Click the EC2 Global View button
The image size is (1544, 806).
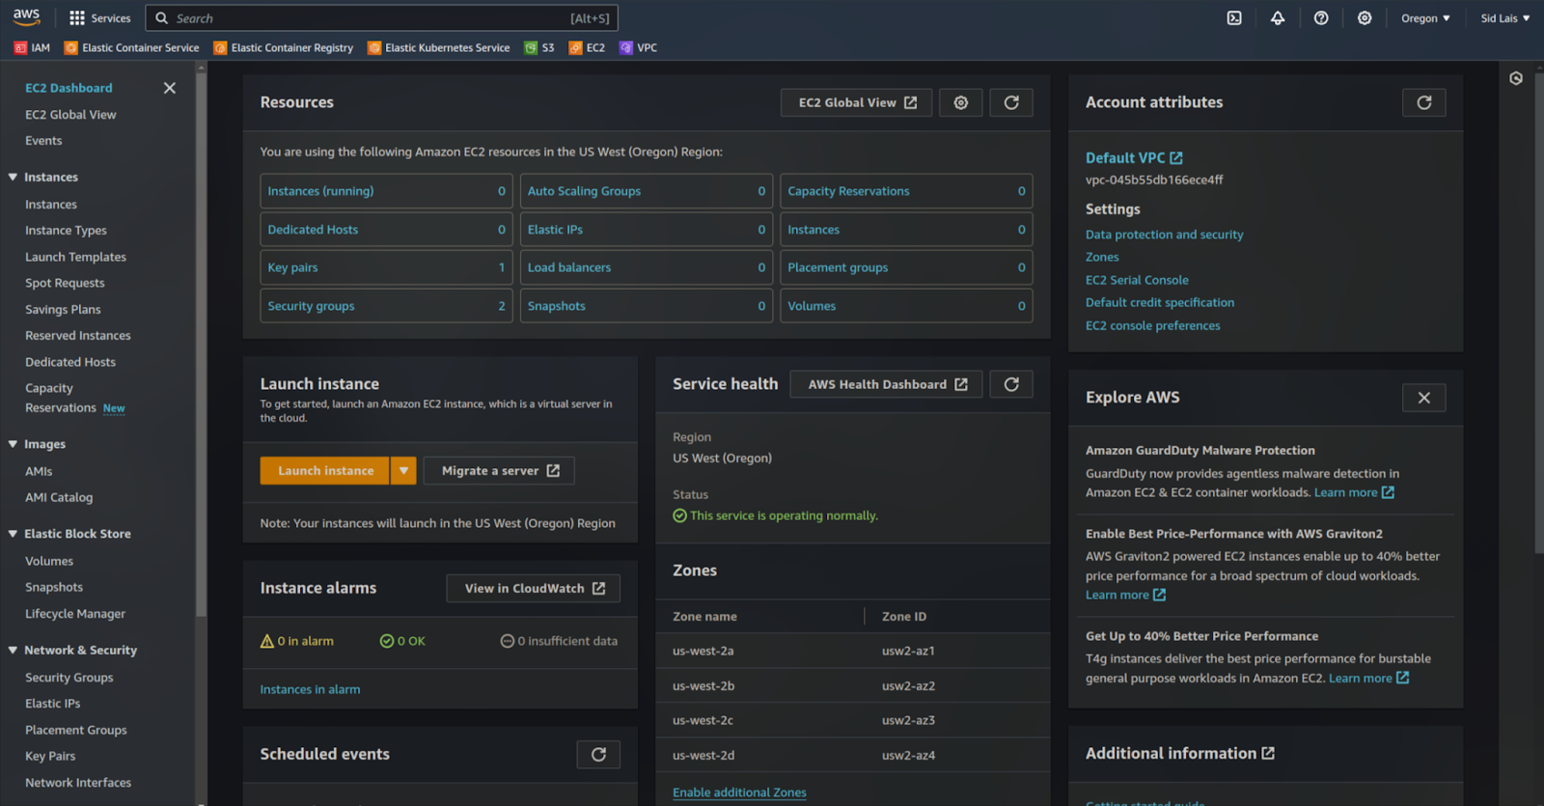(857, 102)
